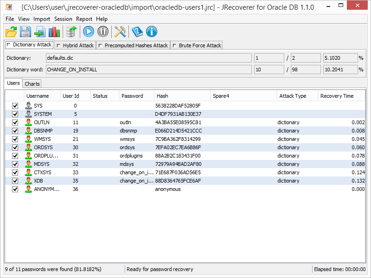Start recovery with the play button
Screen dimensions: 371x278
(89, 32)
